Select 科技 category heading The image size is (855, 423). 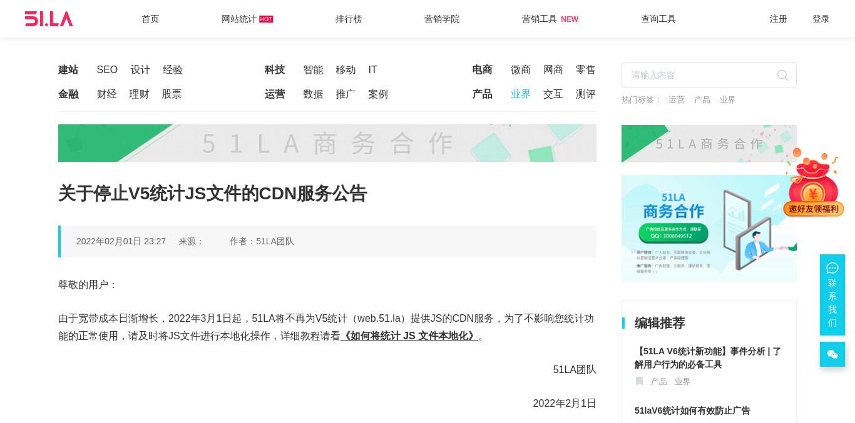coord(275,70)
